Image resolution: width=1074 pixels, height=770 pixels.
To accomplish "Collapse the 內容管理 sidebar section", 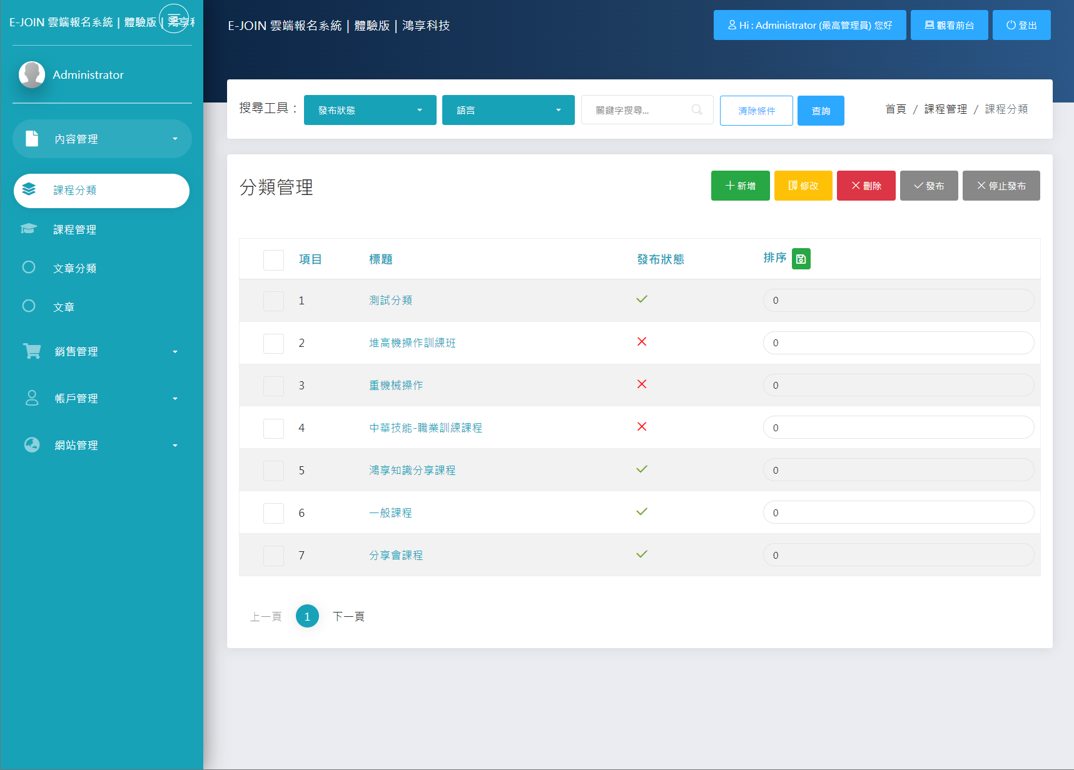I will 102,139.
